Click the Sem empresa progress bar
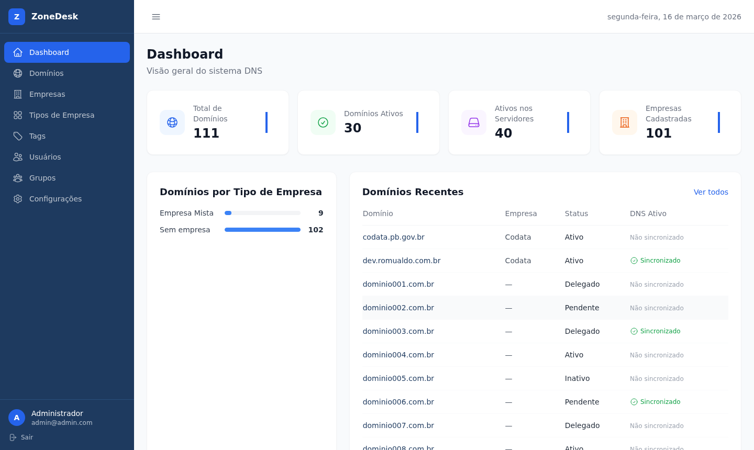754x450 pixels. [x=262, y=230]
